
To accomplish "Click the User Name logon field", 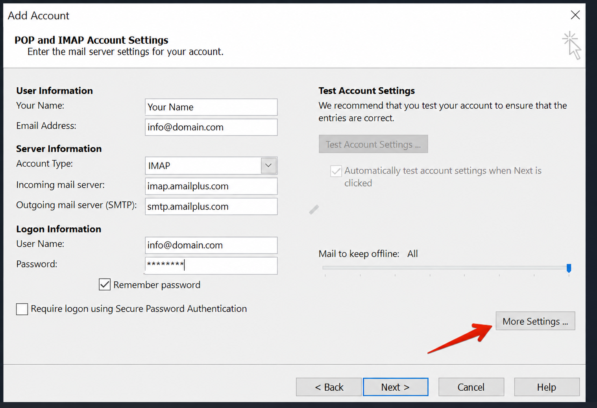I will [211, 245].
